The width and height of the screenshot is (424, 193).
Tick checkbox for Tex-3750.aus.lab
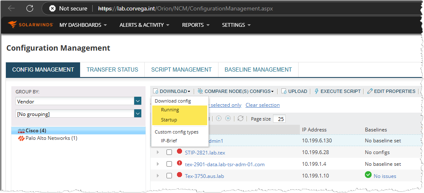pos(169,176)
